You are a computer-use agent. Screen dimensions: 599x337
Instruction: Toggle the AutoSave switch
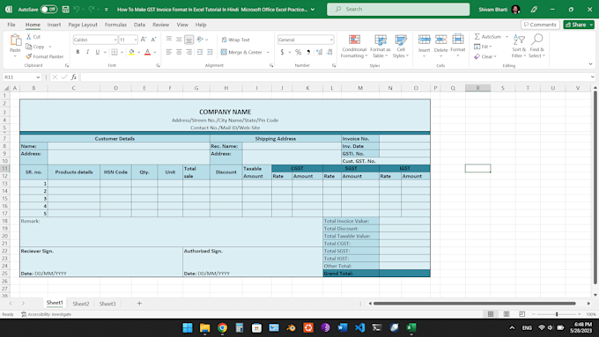pos(49,9)
